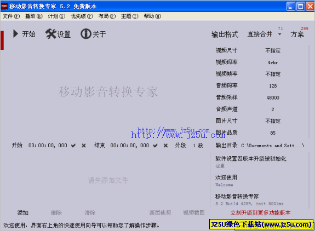Click log entry 软件设置因版本升级被初始化
The image size is (315, 231).
pyautogui.click(x=251, y=159)
